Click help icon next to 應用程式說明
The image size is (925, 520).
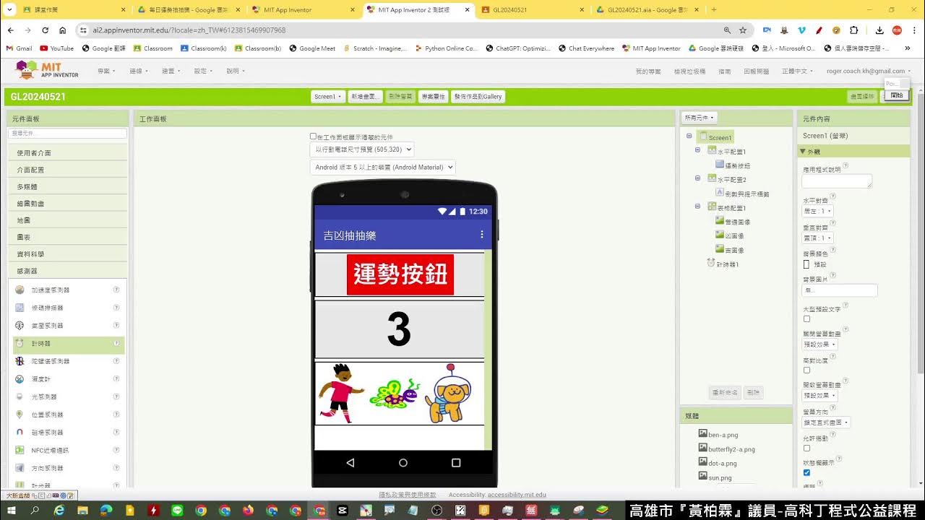[x=846, y=166]
